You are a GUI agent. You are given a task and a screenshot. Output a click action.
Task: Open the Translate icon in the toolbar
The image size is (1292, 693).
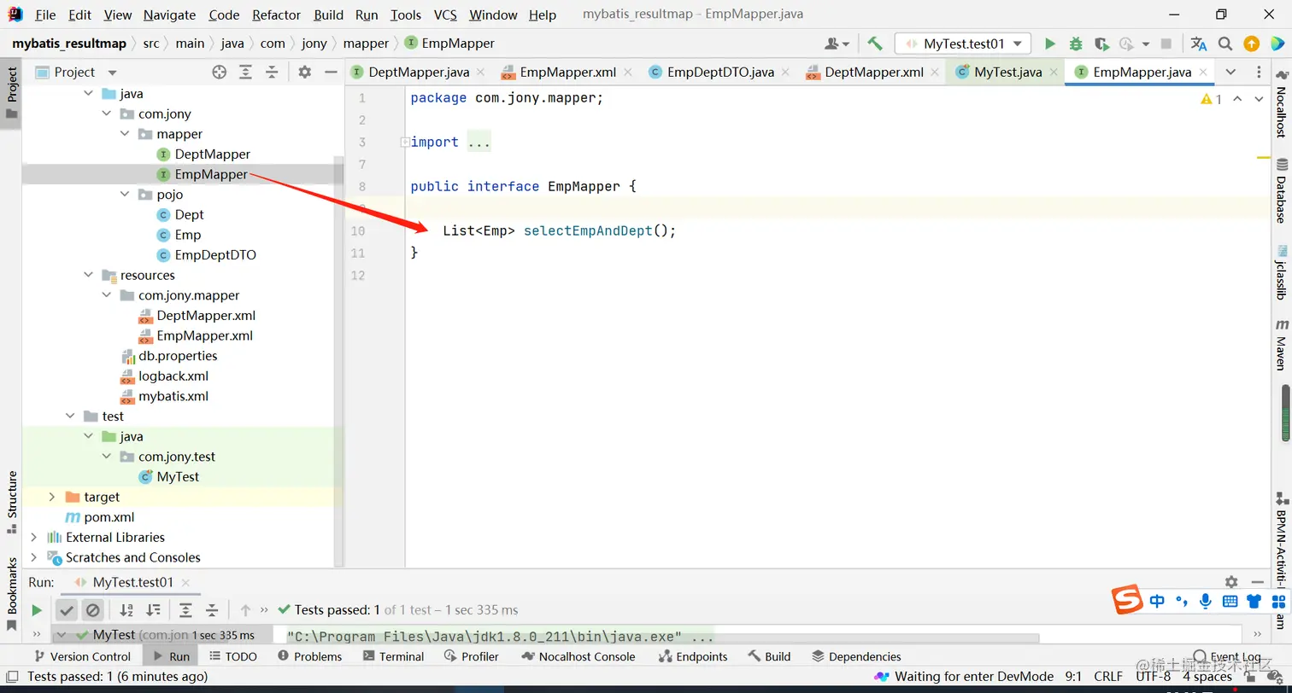[x=1199, y=44]
